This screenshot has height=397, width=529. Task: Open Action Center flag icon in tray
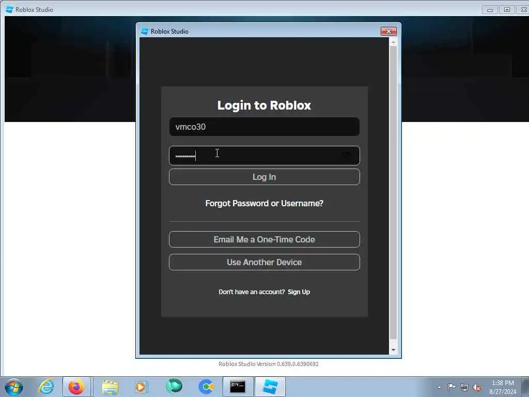tap(452, 387)
